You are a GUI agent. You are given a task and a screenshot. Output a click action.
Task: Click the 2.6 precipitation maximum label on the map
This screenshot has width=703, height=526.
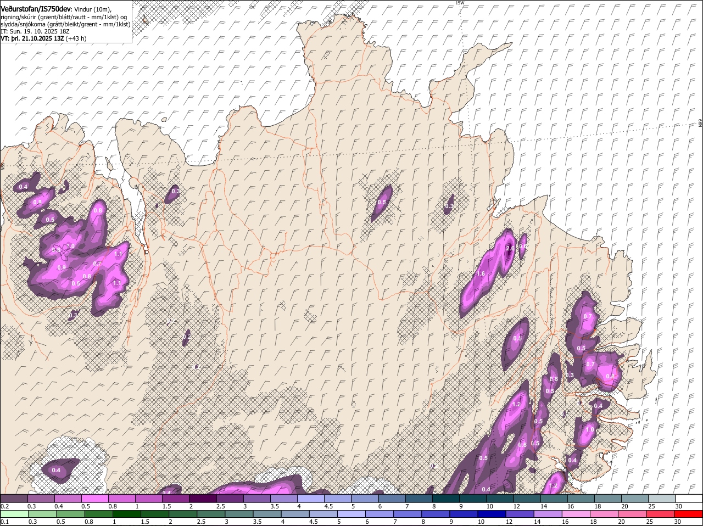click(510, 249)
